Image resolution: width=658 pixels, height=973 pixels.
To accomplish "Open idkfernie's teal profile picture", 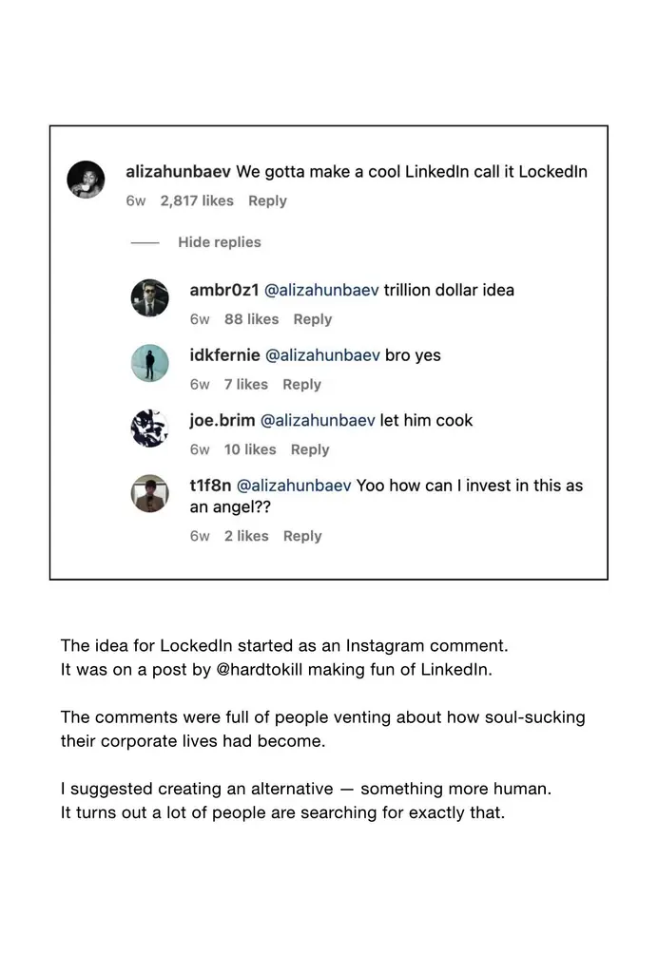I will coord(149,363).
